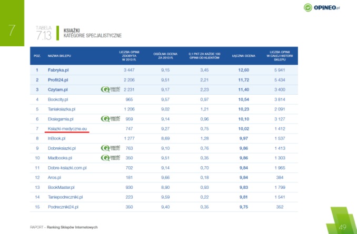Click the OGÓLNA OCENA ZA 2013 R. header
357x234 pixels.
tap(165, 56)
